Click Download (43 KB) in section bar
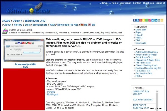This screenshot has width=167, height=111. (x=68, y=25)
